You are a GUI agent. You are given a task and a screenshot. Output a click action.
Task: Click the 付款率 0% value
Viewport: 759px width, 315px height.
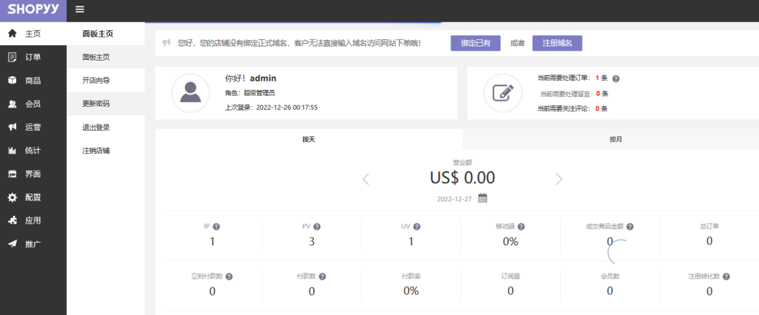click(x=411, y=291)
